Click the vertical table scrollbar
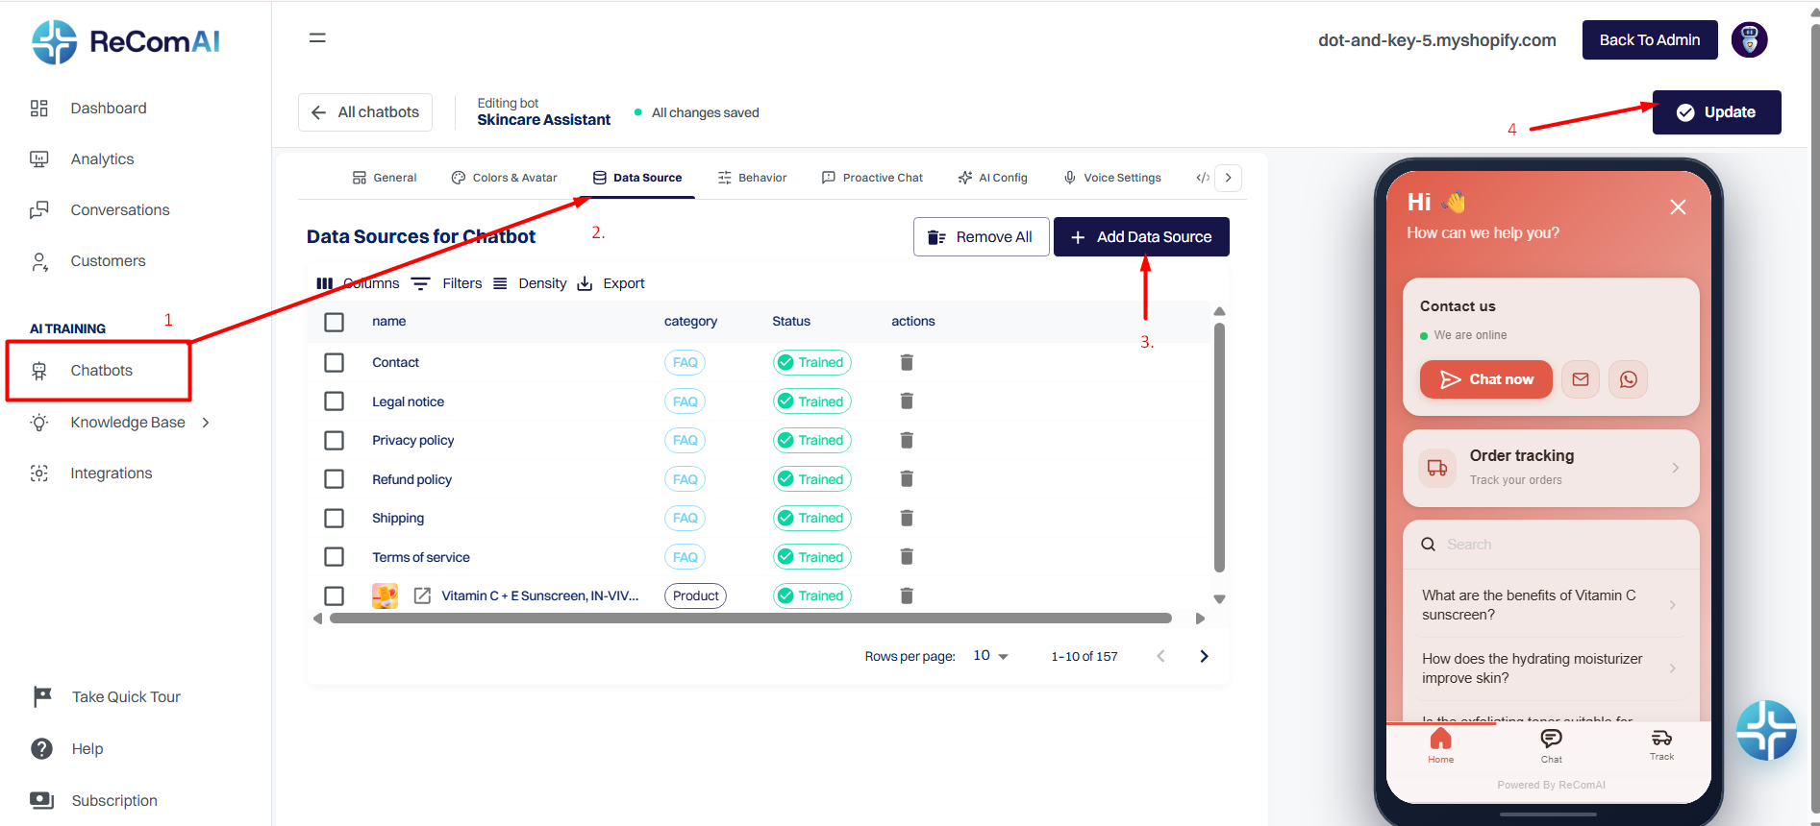The image size is (1820, 826). coord(1219,447)
